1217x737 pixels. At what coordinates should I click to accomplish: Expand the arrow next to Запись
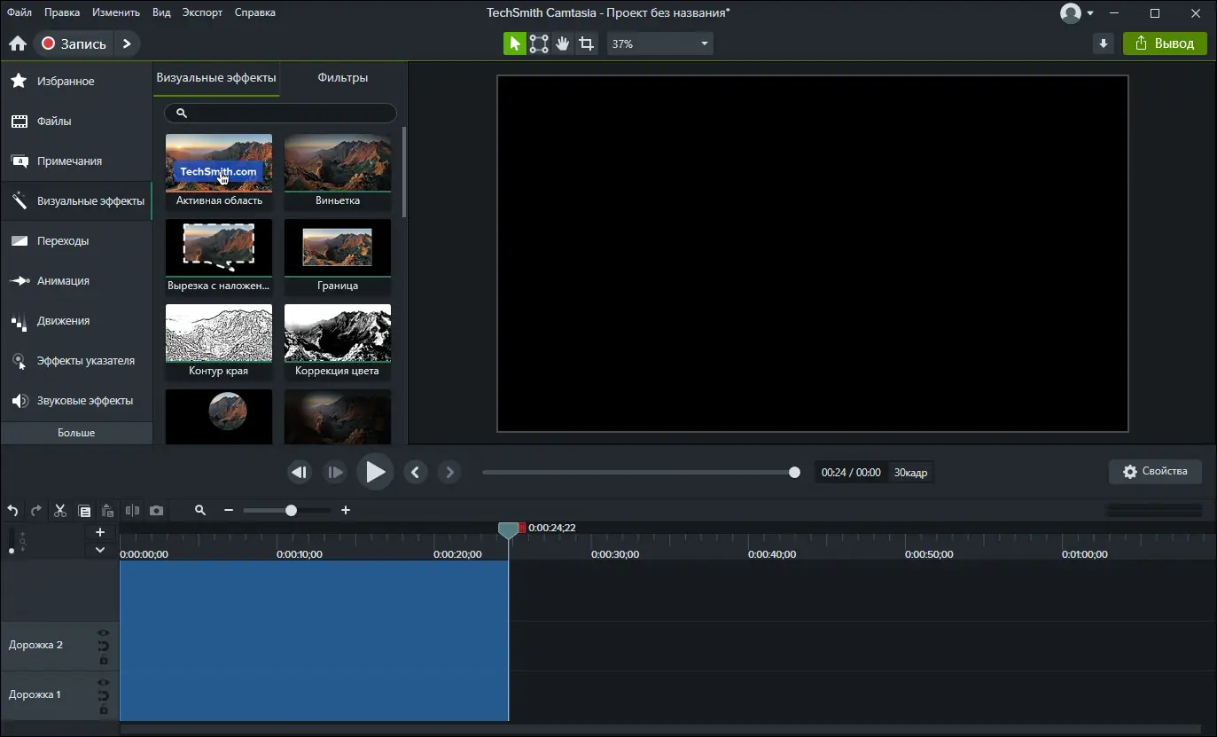[127, 43]
